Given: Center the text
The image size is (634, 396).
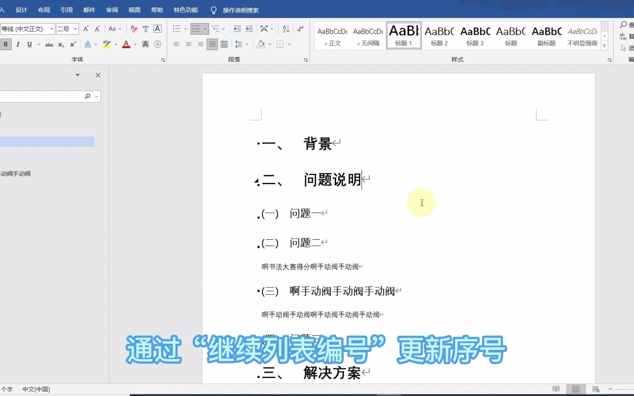Looking at the screenshot, I should pyautogui.click(x=189, y=44).
